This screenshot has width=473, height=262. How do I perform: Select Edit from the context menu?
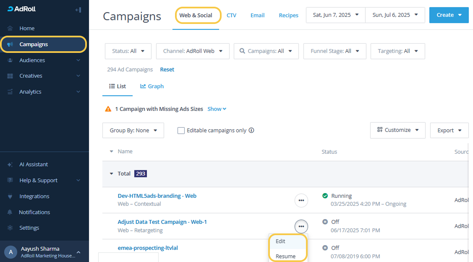[x=280, y=241]
